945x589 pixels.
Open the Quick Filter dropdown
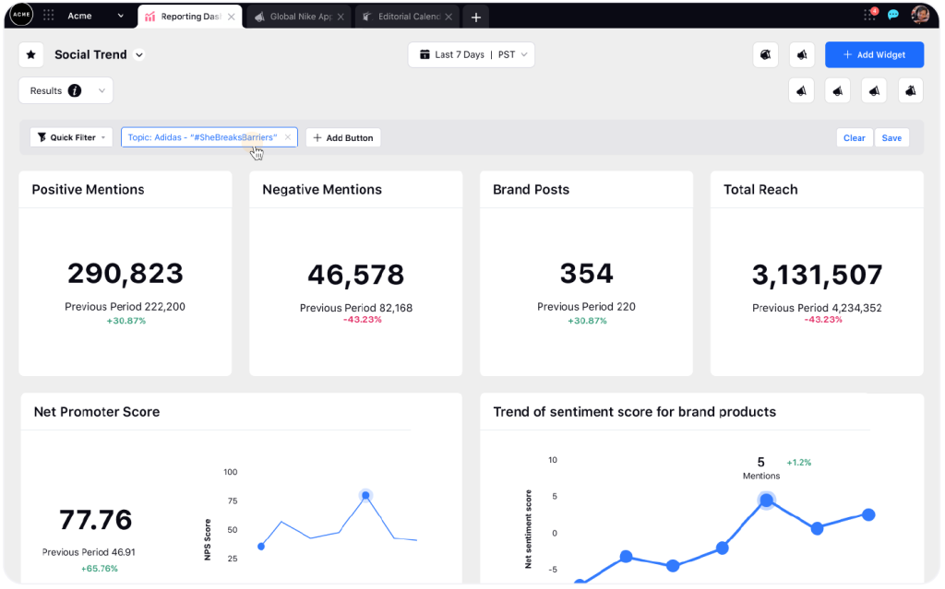[x=71, y=137]
